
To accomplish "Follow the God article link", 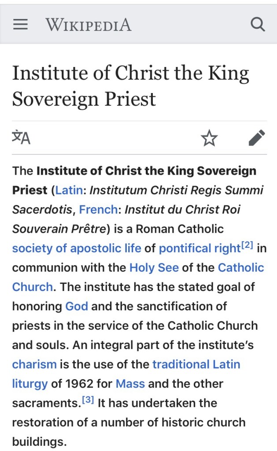I will [77, 306].
